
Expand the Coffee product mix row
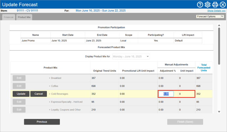click(x=49, y=86)
